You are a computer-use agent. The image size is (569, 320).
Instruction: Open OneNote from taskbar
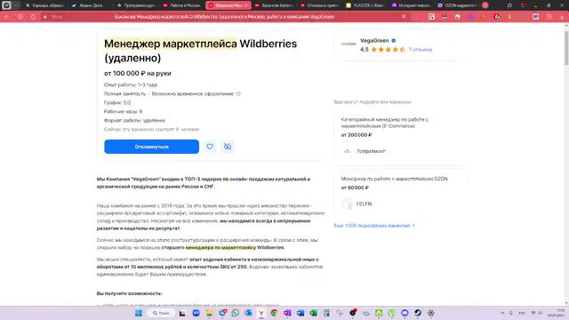pyautogui.click(x=287, y=313)
